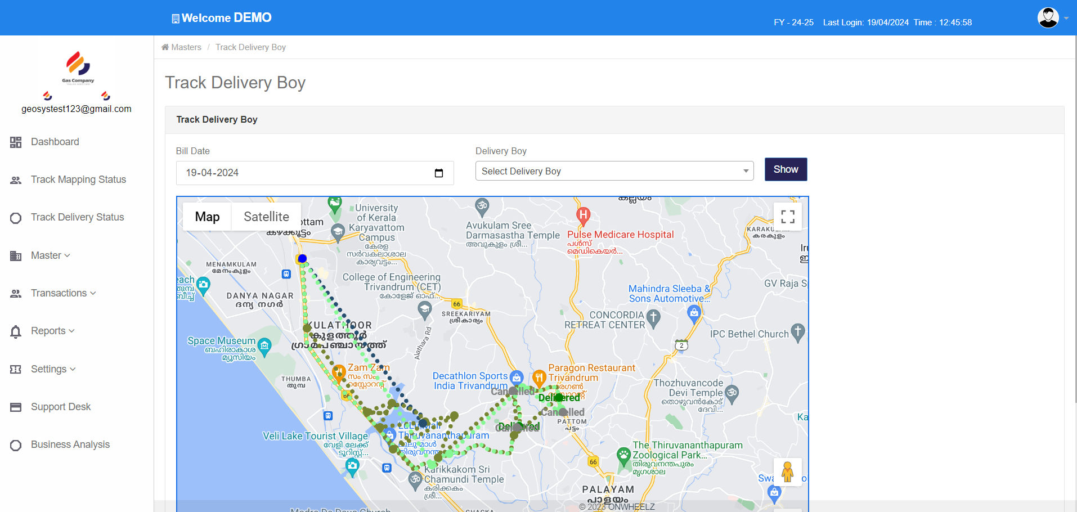Click the map fullscreen toggle icon
1077x512 pixels.
[x=788, y=217]
